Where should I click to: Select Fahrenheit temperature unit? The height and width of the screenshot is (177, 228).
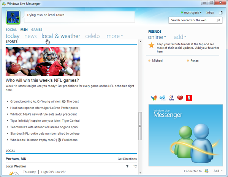click(x=127, y=166)
